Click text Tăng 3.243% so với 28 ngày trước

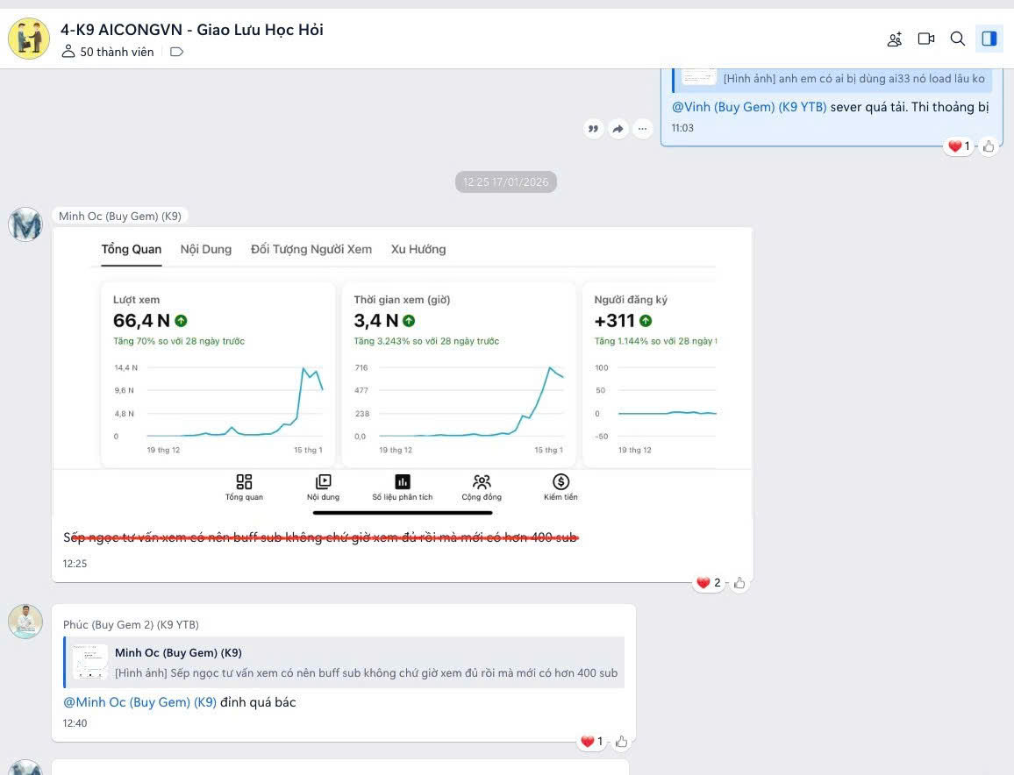coord(426,341)
